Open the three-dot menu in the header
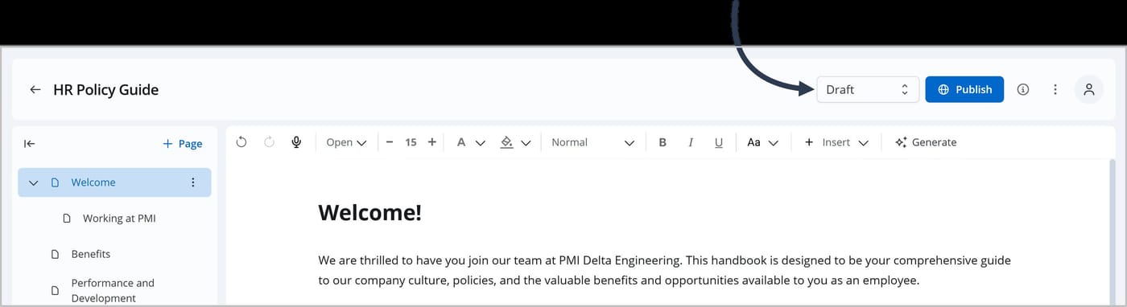Image resolution: width=1127 pixels, height=307 pixels. click(x=1055, y=90)
